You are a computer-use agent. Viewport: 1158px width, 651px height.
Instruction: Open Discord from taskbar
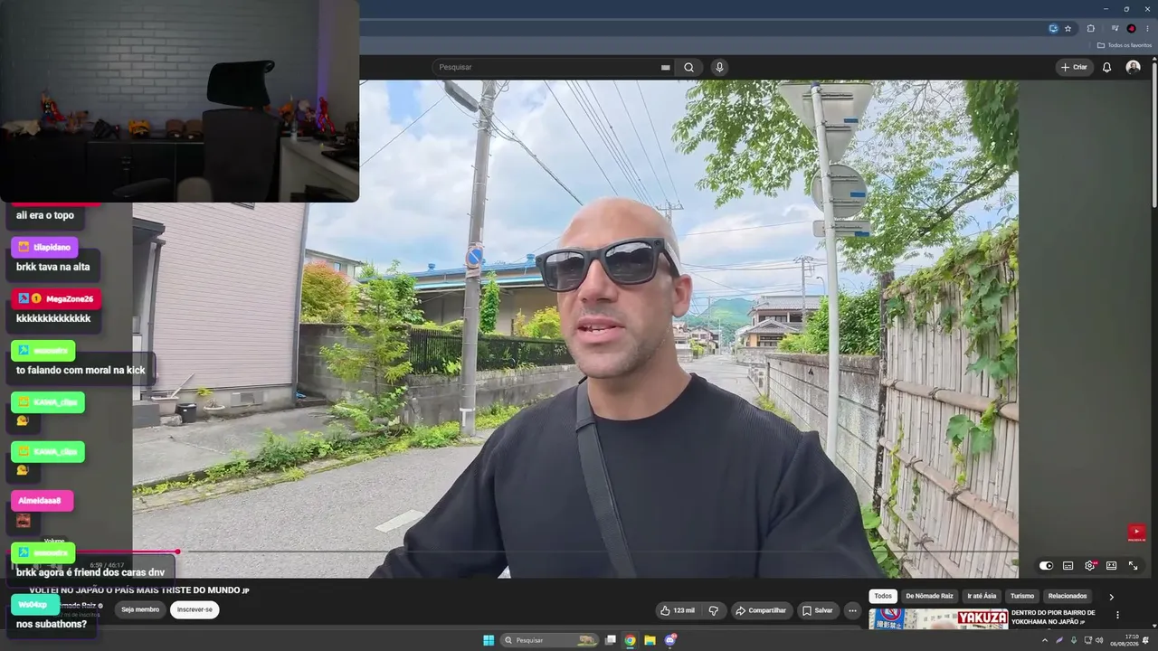(670, 640)
